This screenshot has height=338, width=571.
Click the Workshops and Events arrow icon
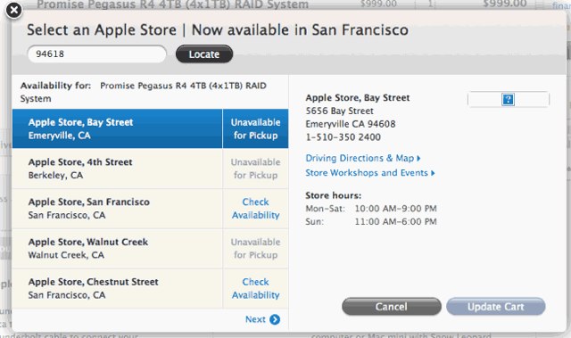(x=433, y=173)
